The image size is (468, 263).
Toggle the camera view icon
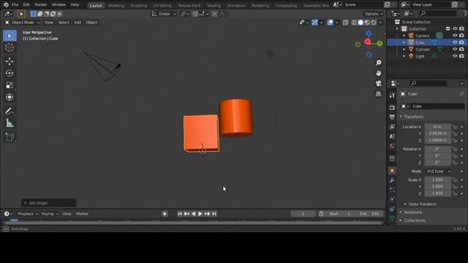(x=379, y=83)
